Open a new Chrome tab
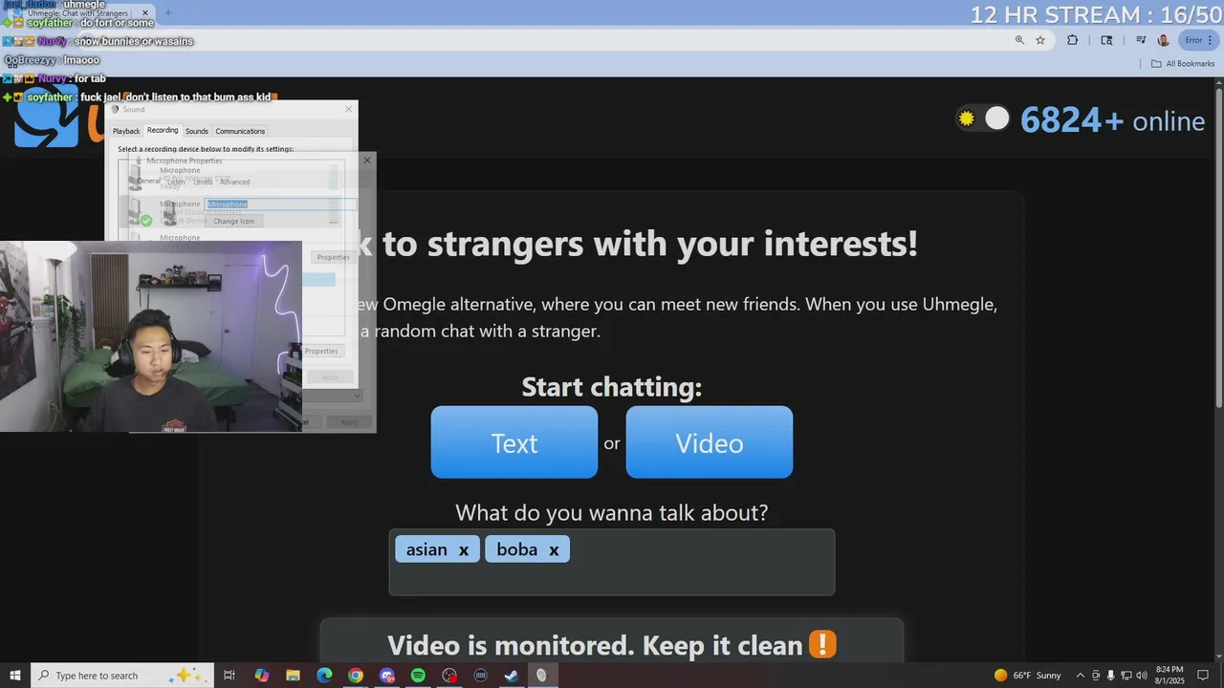This screenshot has height=688, width=1224. [168, 12]
